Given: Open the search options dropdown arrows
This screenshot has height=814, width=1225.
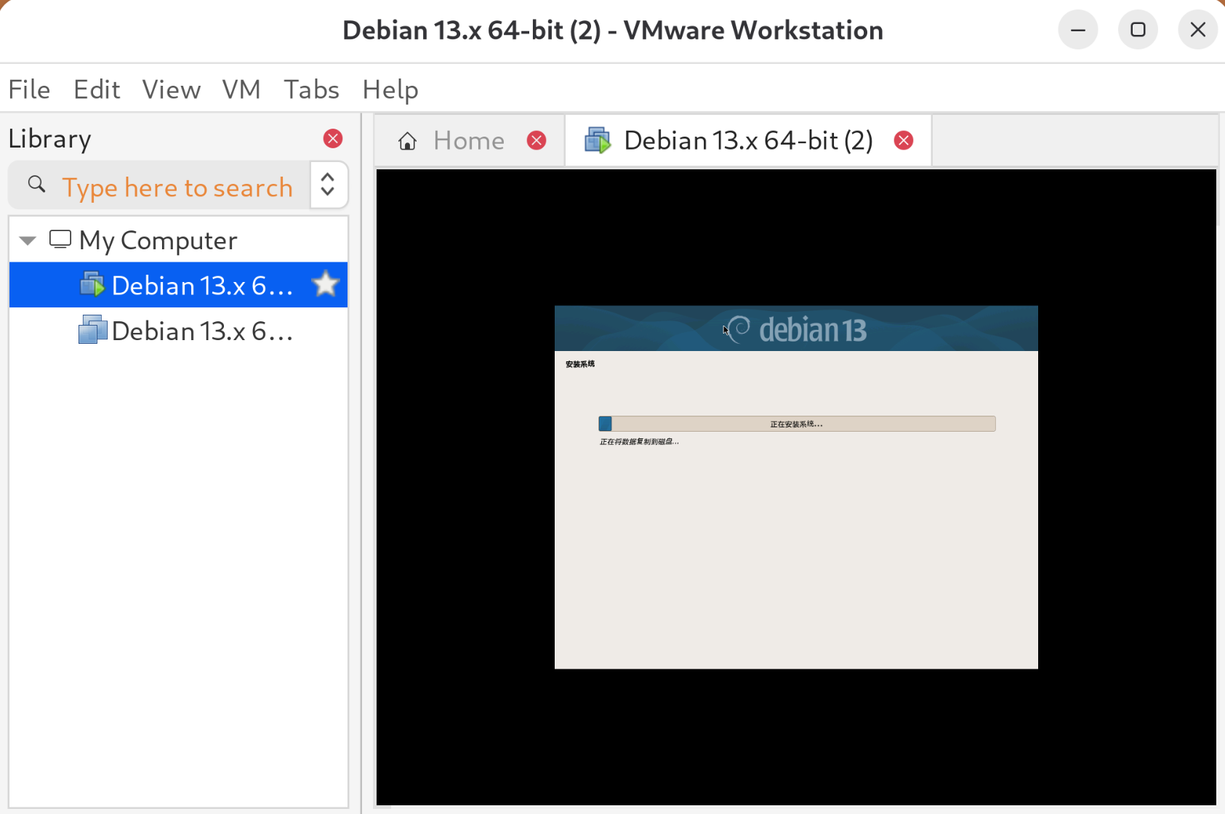Looking at the screenshot, I should click(x=328, y=185).
